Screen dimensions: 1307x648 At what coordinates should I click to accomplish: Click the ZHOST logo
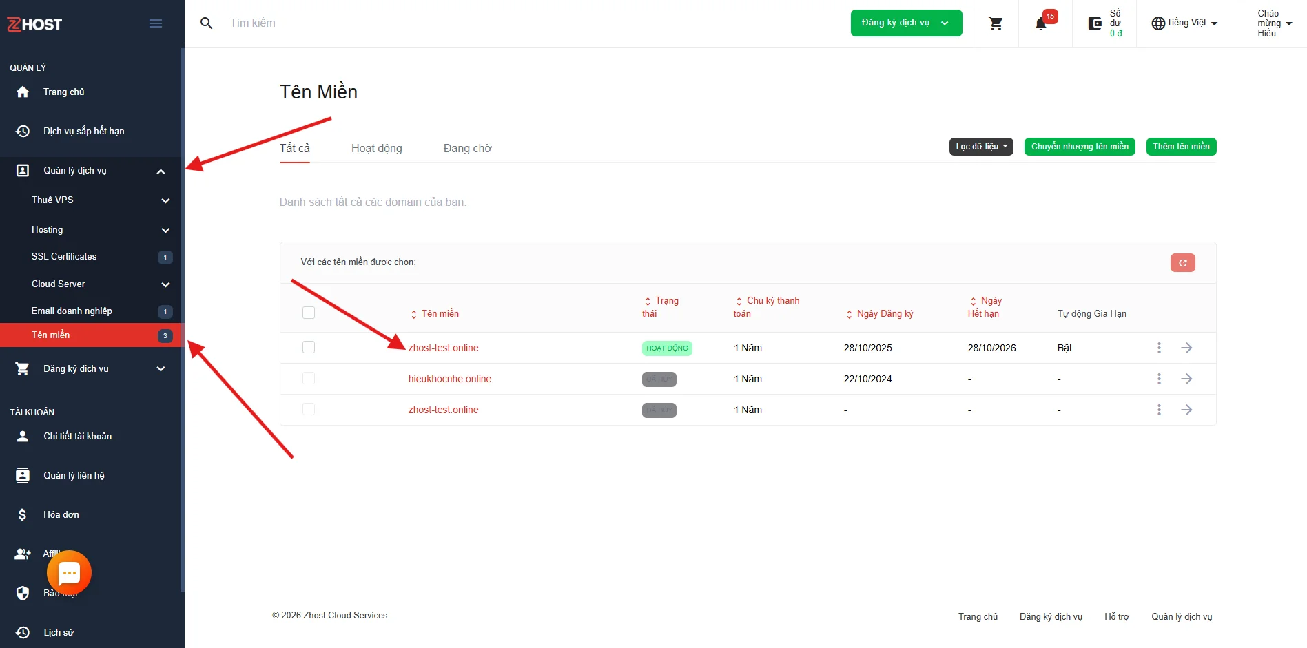tap(34, 24)
